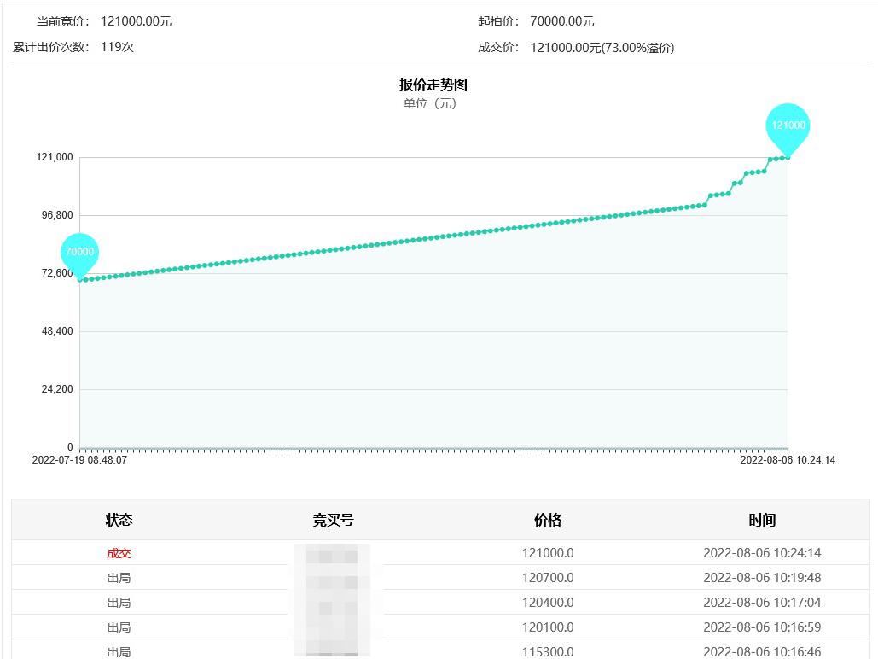Select the 121000.0 price cell in table
Image resolution: width=878 pixels, height=659 pixels.
pyautogui.click(x=548, y=553)
